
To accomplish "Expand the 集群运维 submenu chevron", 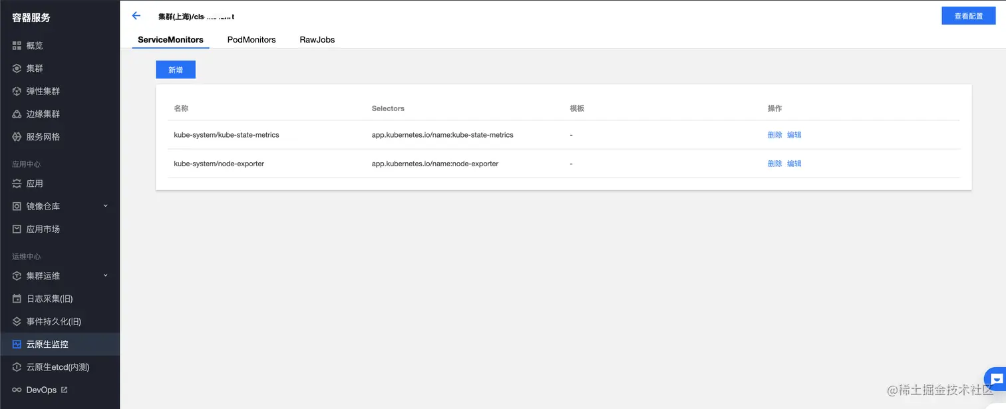I will coord(106,275).
